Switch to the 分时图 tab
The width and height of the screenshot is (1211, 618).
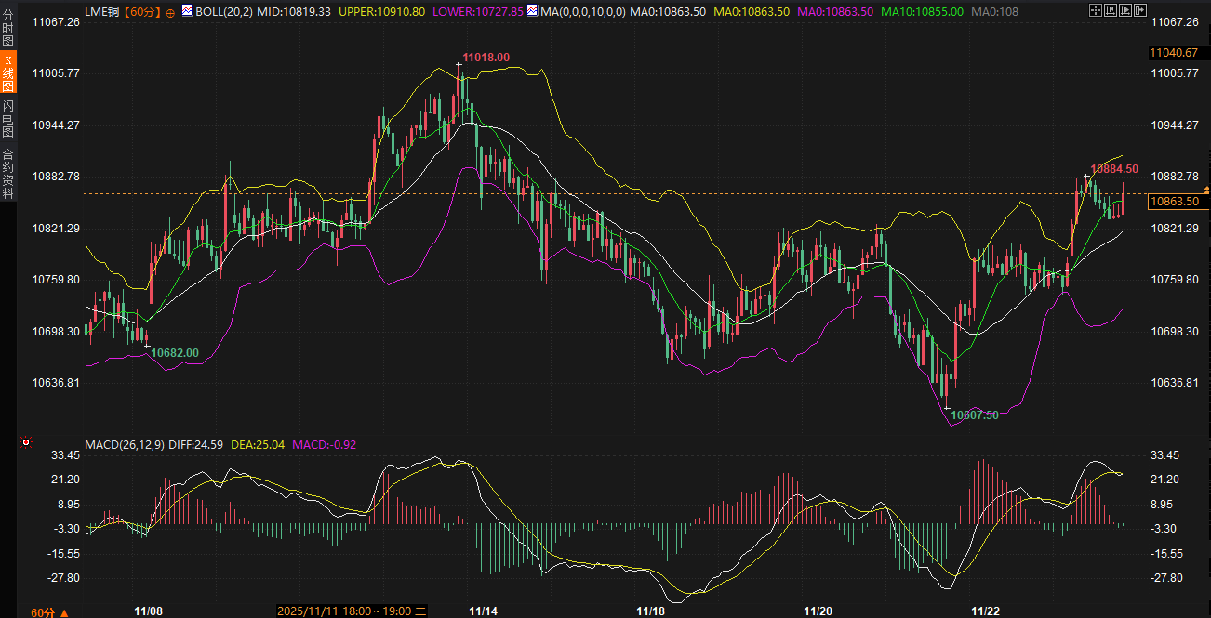click(x=7, y=30)
